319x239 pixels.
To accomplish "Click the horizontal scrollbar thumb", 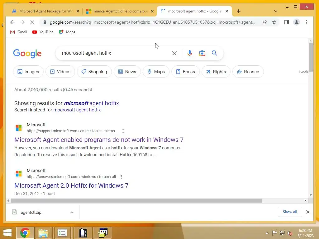I will tap(136, 201).
